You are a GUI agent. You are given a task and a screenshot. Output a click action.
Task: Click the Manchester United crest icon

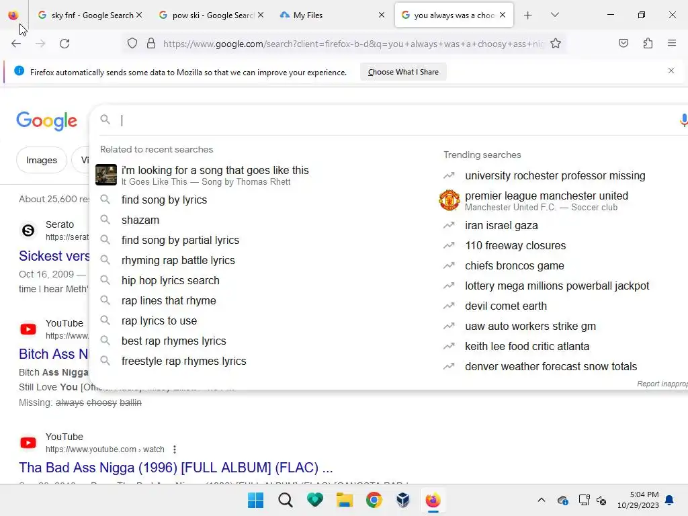(449, 200)
